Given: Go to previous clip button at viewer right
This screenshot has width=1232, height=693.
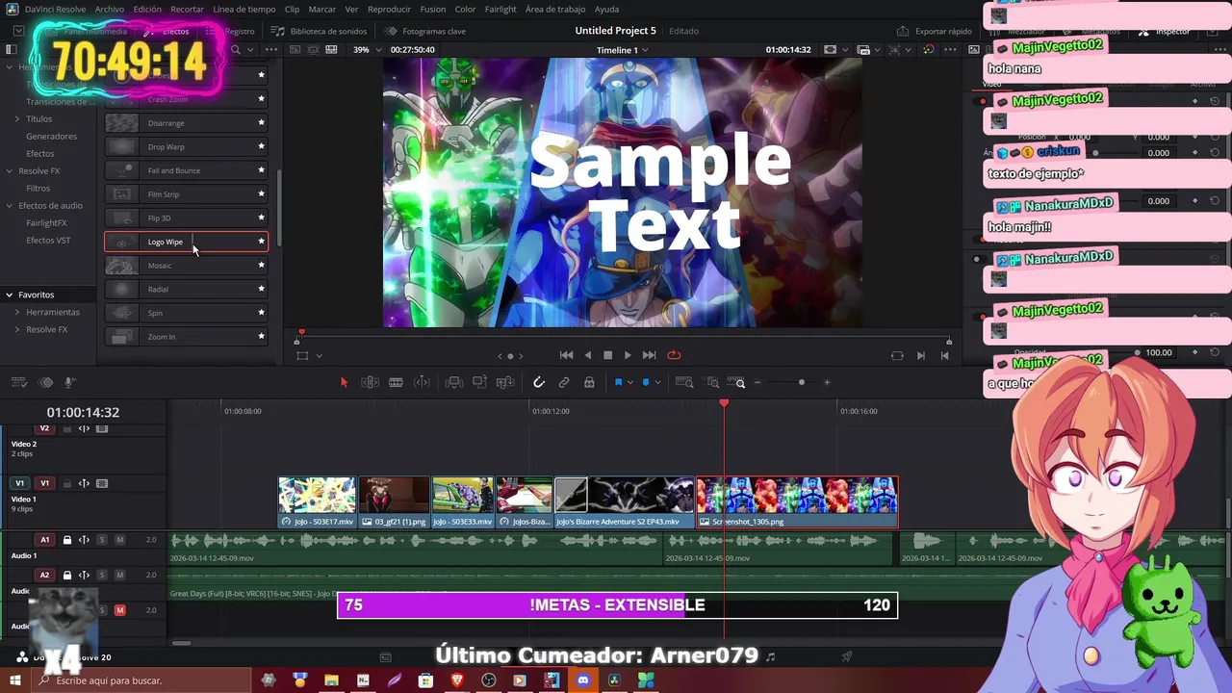Looking at the screenshot, I should [x=944, y=355].
